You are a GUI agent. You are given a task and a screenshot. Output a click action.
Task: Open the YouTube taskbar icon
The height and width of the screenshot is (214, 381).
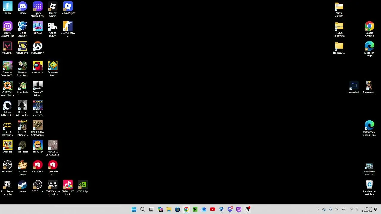[x=212, y=210]
